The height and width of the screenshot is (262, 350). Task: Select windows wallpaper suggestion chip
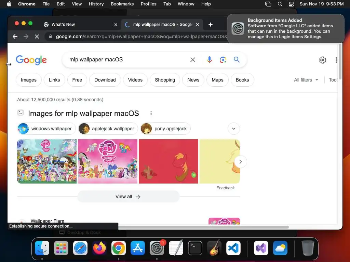coord(46,129)
